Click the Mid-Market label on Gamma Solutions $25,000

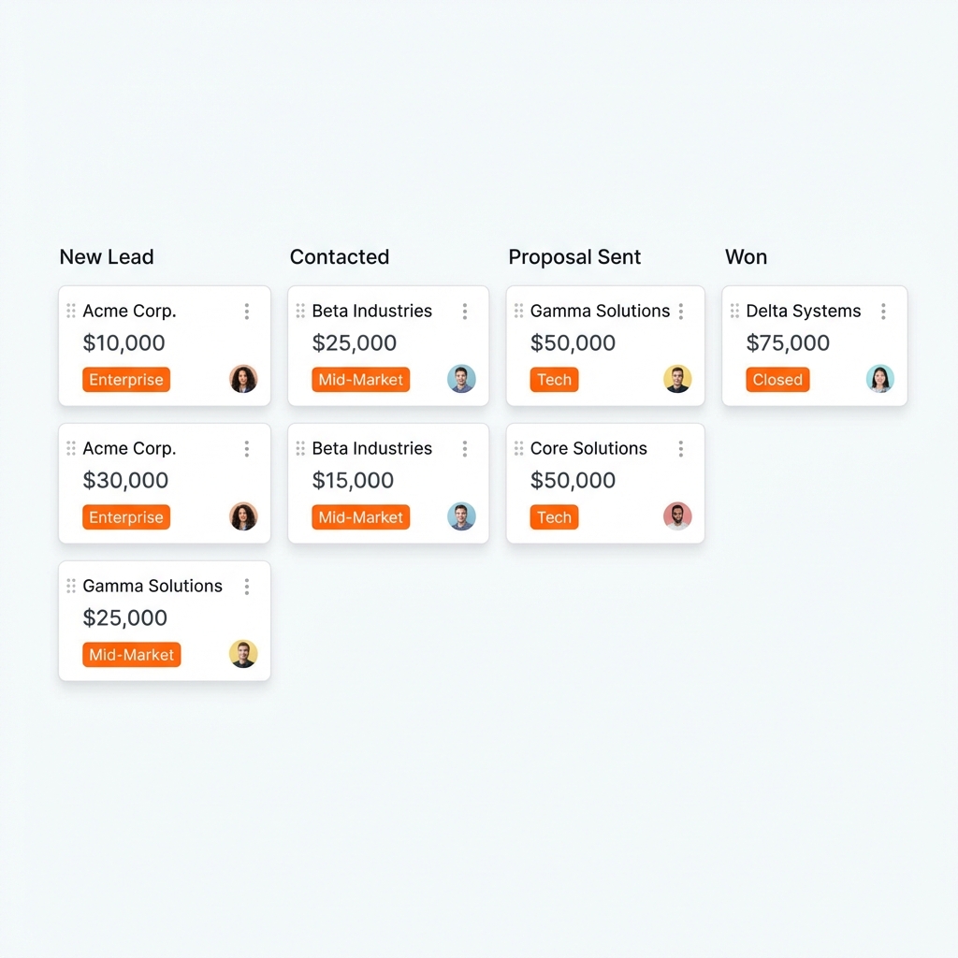coord(131,655)
